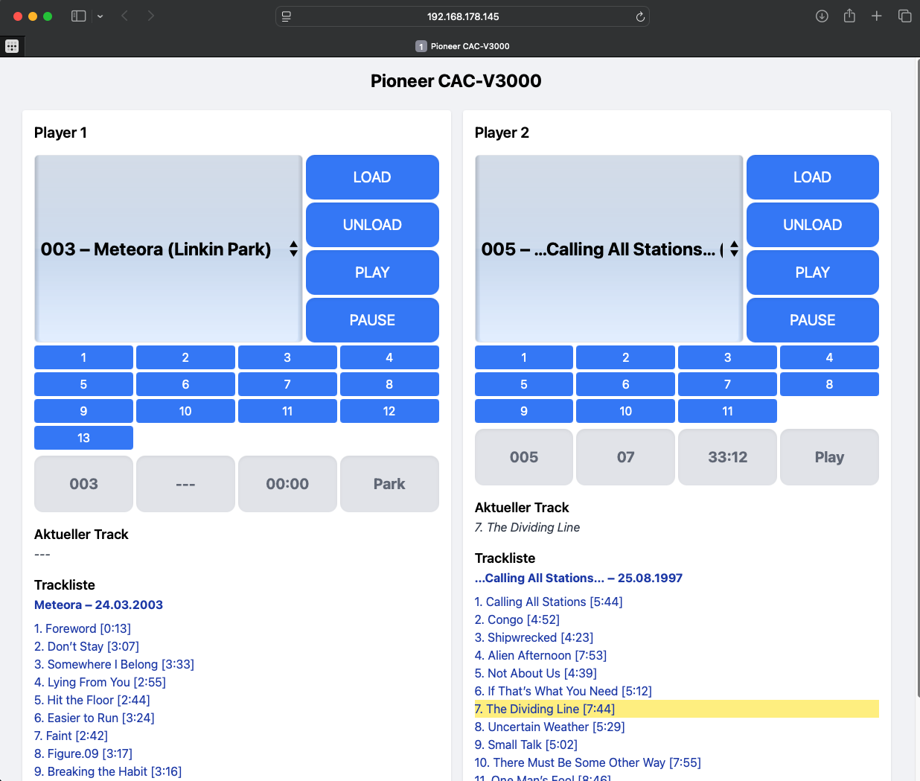The width and height of the screenshot is (920, 781).
Task: Click '8. Uncertain Weather [5:29]'
Action: [x=549, y=727]
